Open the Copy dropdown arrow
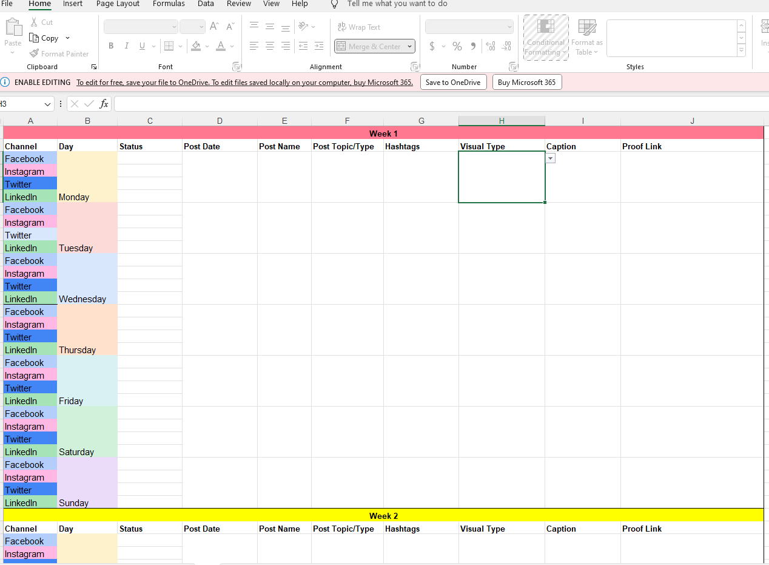Screen dimensions: 769x565 coord(67,38)
